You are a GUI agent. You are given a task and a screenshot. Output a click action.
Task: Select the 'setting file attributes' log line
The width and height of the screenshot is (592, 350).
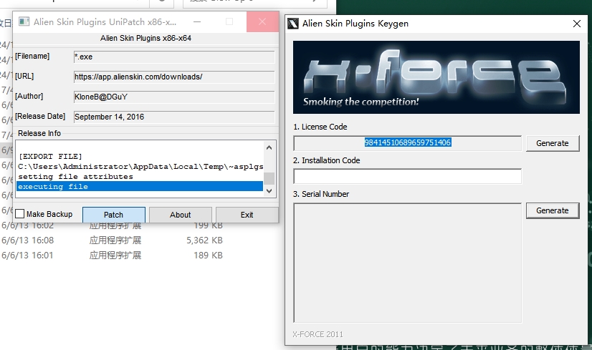click(140, 177)
